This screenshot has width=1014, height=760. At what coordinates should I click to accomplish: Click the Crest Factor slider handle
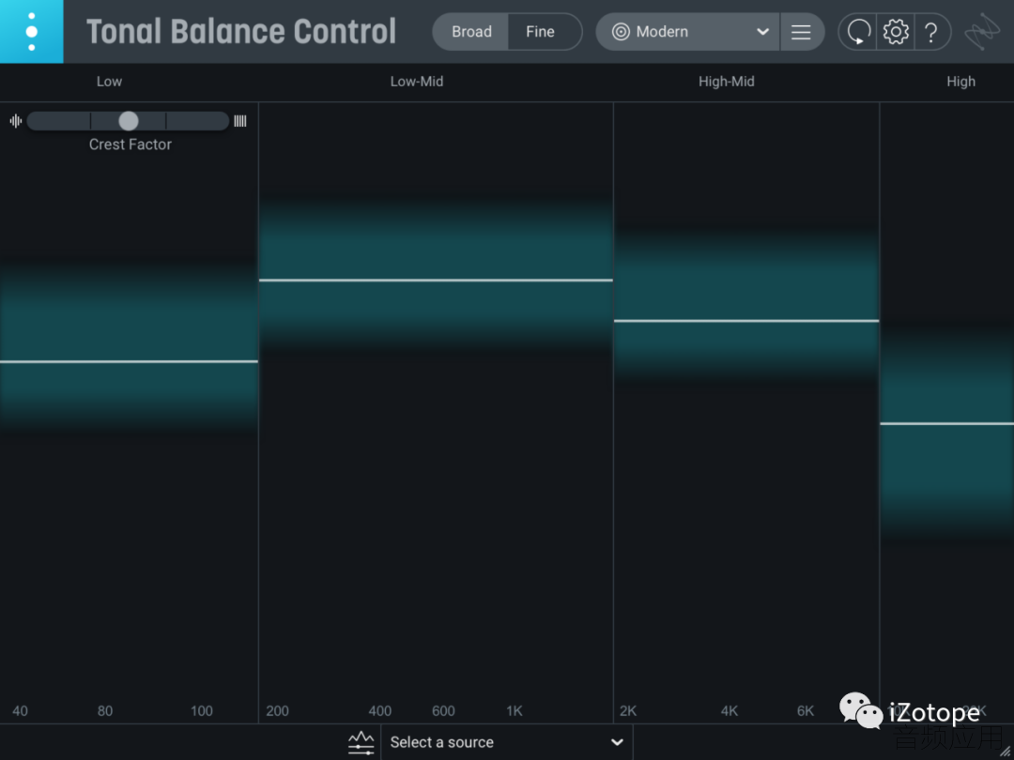[x=129, y=121]
